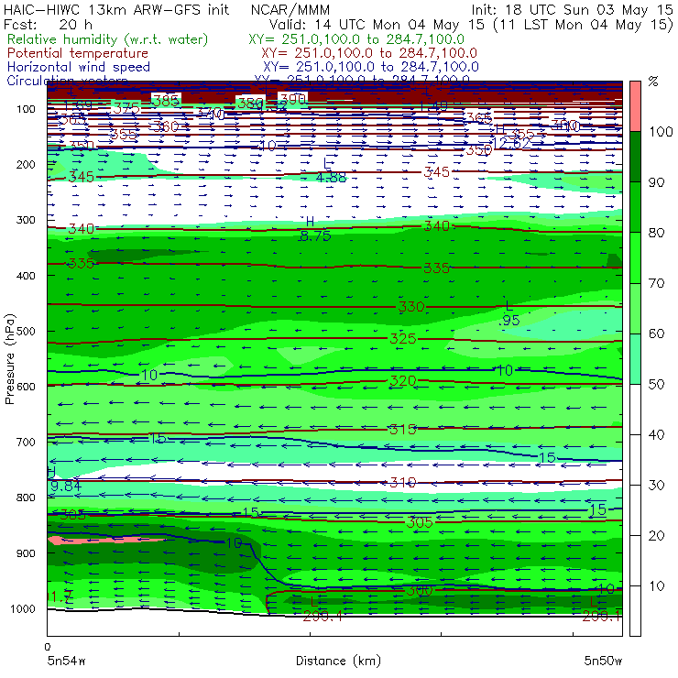Click the "4.88" wind minimum value
Image resolution: width=678 pixels, height=678 pixels.
[x=331, y=177]
